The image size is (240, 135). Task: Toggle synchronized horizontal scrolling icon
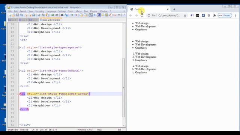(x=85, y=15)
